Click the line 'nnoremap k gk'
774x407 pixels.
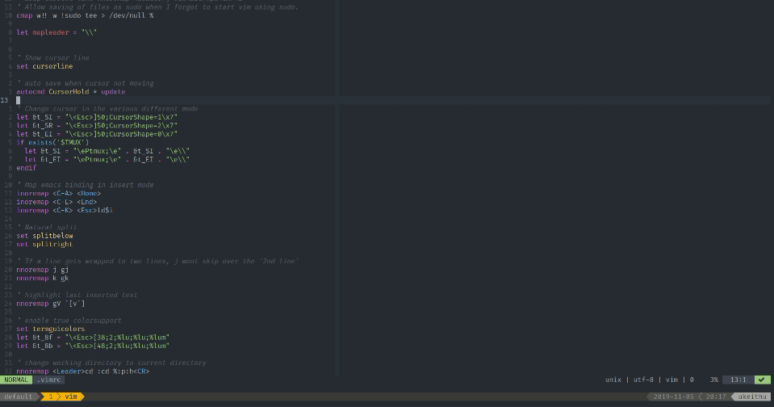[x=43, y=278]
